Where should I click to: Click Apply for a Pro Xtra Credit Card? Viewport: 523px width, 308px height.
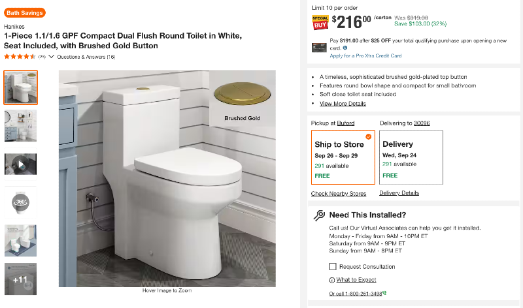(365, 56)
